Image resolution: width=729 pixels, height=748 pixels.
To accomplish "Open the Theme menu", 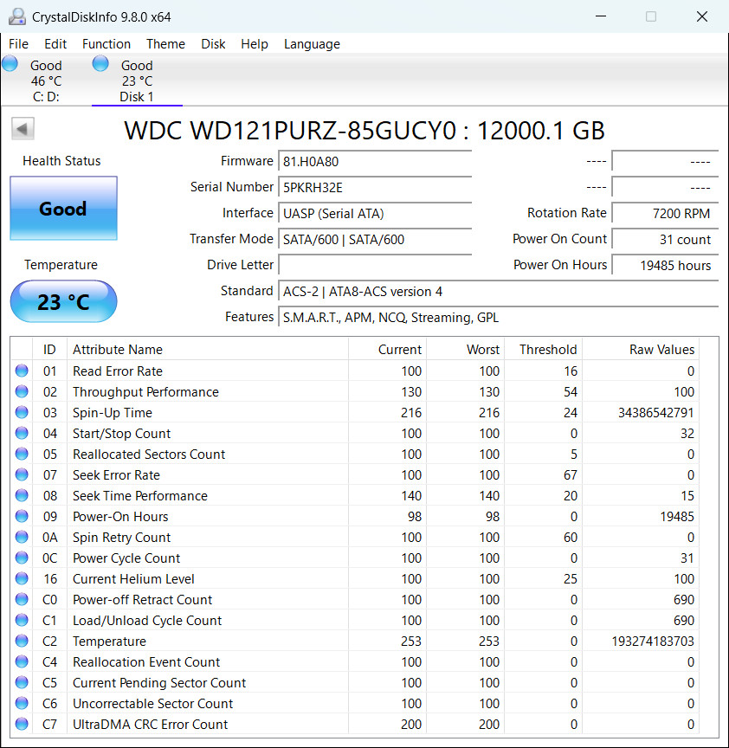I will (x=165, y=44).
